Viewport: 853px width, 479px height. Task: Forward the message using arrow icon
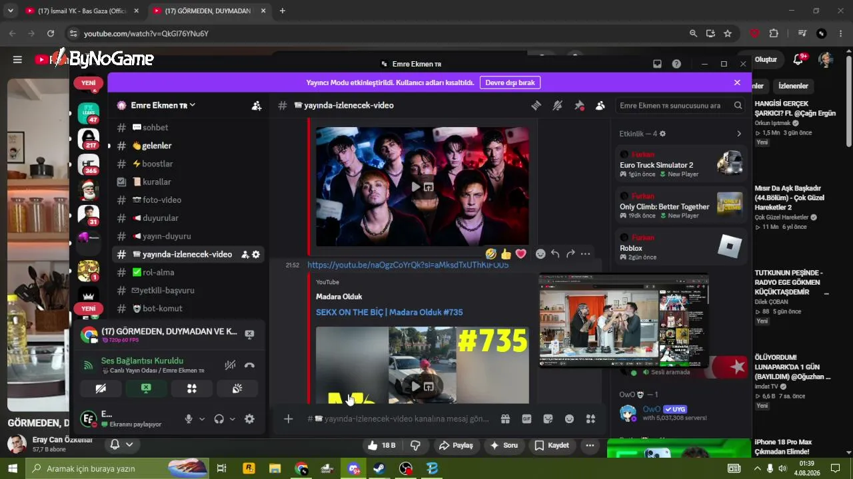click(570, 253)
